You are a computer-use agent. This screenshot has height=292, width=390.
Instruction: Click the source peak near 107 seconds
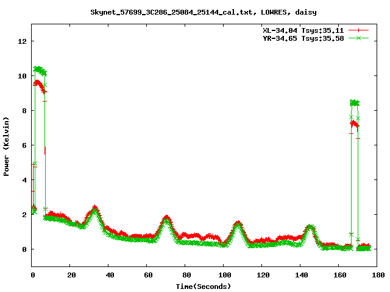coord(238,224)
